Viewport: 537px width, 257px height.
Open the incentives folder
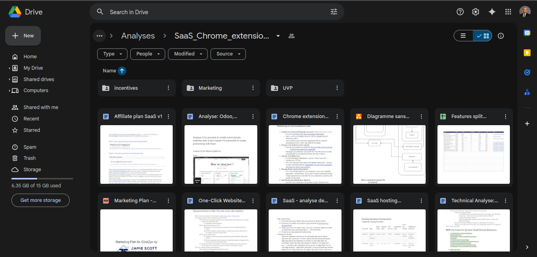click(x=137, y=88)
